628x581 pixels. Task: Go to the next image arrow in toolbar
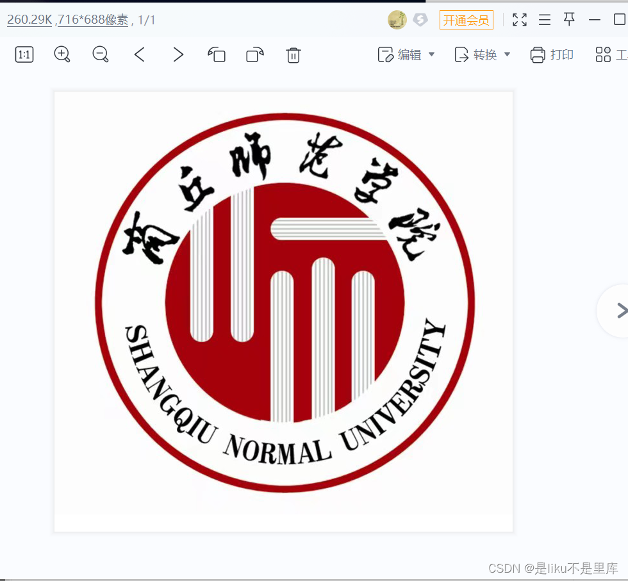pos(178,54)
